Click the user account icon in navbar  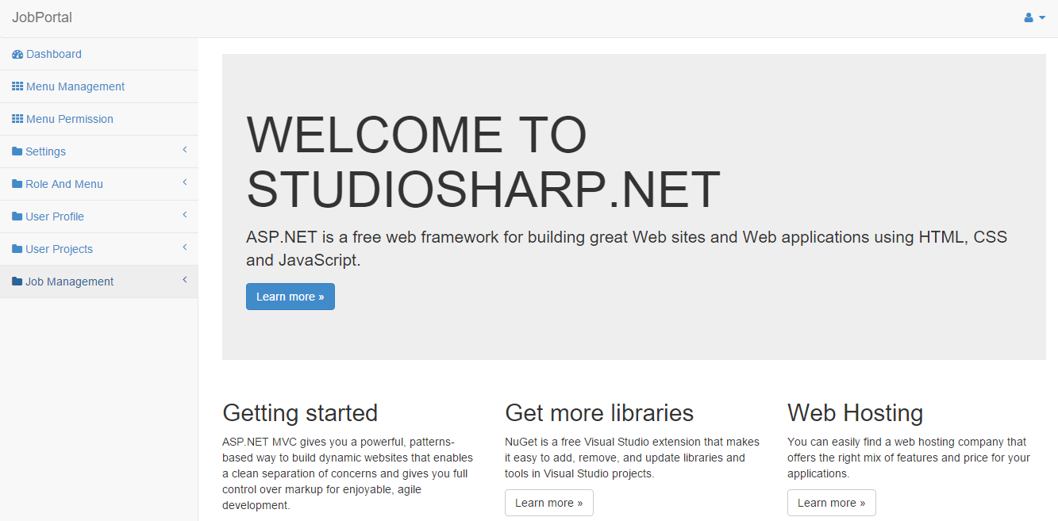pos(1029,17)
